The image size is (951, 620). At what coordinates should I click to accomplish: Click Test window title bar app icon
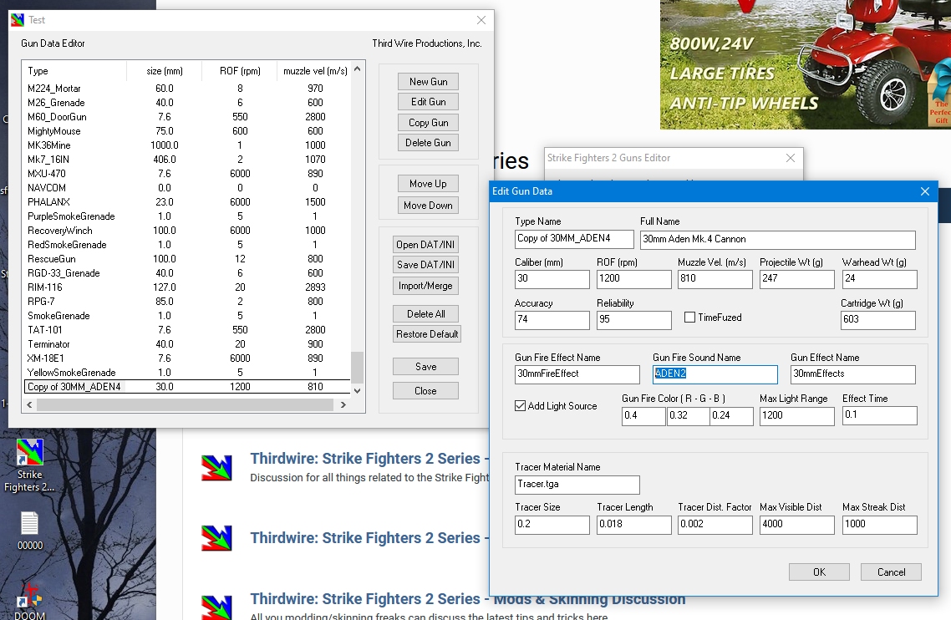click(x=18, y=20)
